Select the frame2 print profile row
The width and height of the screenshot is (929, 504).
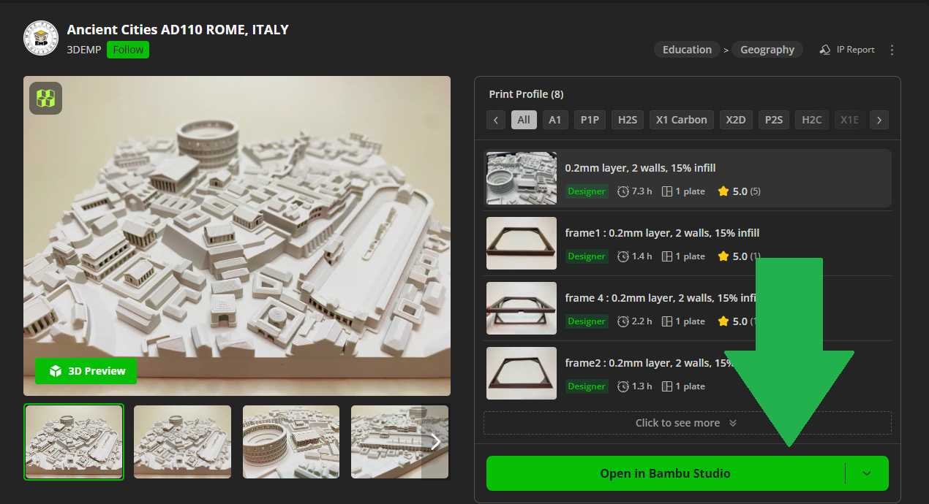[x=687, y=373]
